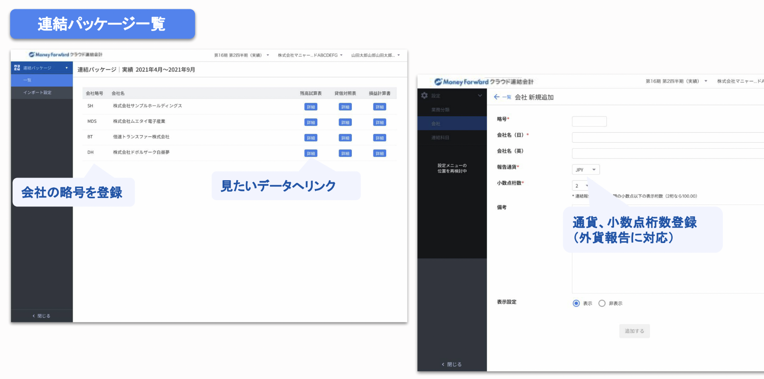764x379 pixels.
Task: Click the 貸借対照表 column header
Action: click(345, 93)
